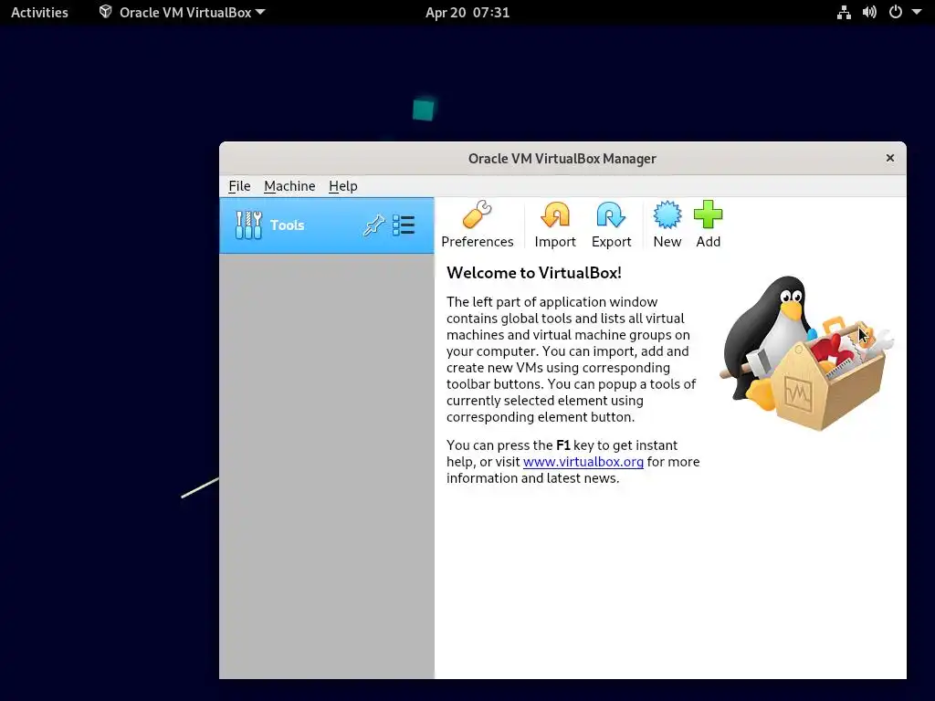Follow the www.virtualbox.org link
The width and height of the screenshot is (935, 701).
pos(583,462)
